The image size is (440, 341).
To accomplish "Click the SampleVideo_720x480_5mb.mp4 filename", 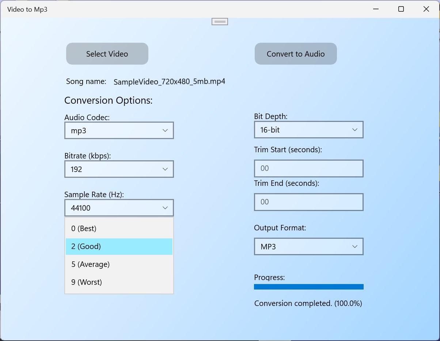I will (169, 81).
